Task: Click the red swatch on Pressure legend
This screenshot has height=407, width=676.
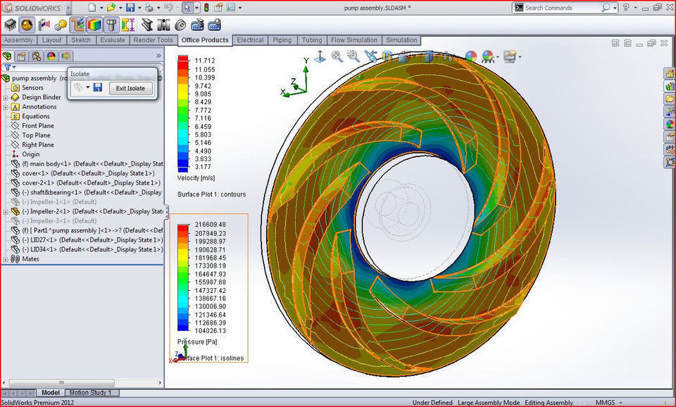Action: (x=182, y=227)
